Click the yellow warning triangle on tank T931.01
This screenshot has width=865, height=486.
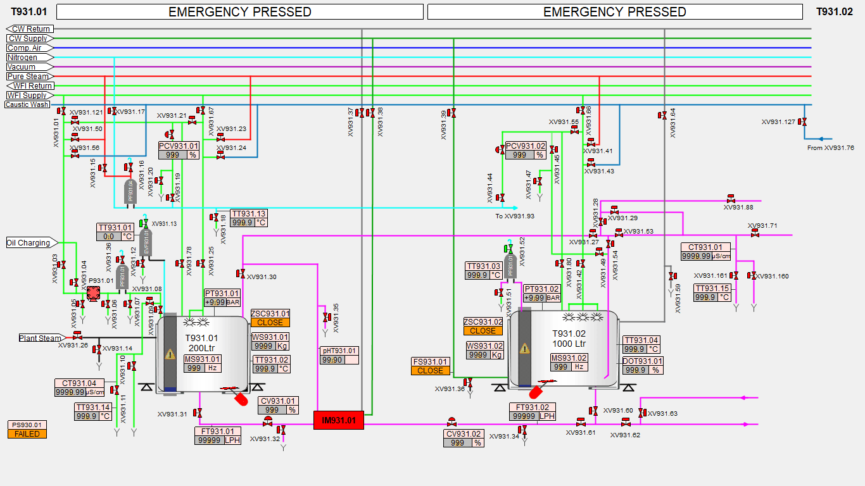tap(169, 356)
